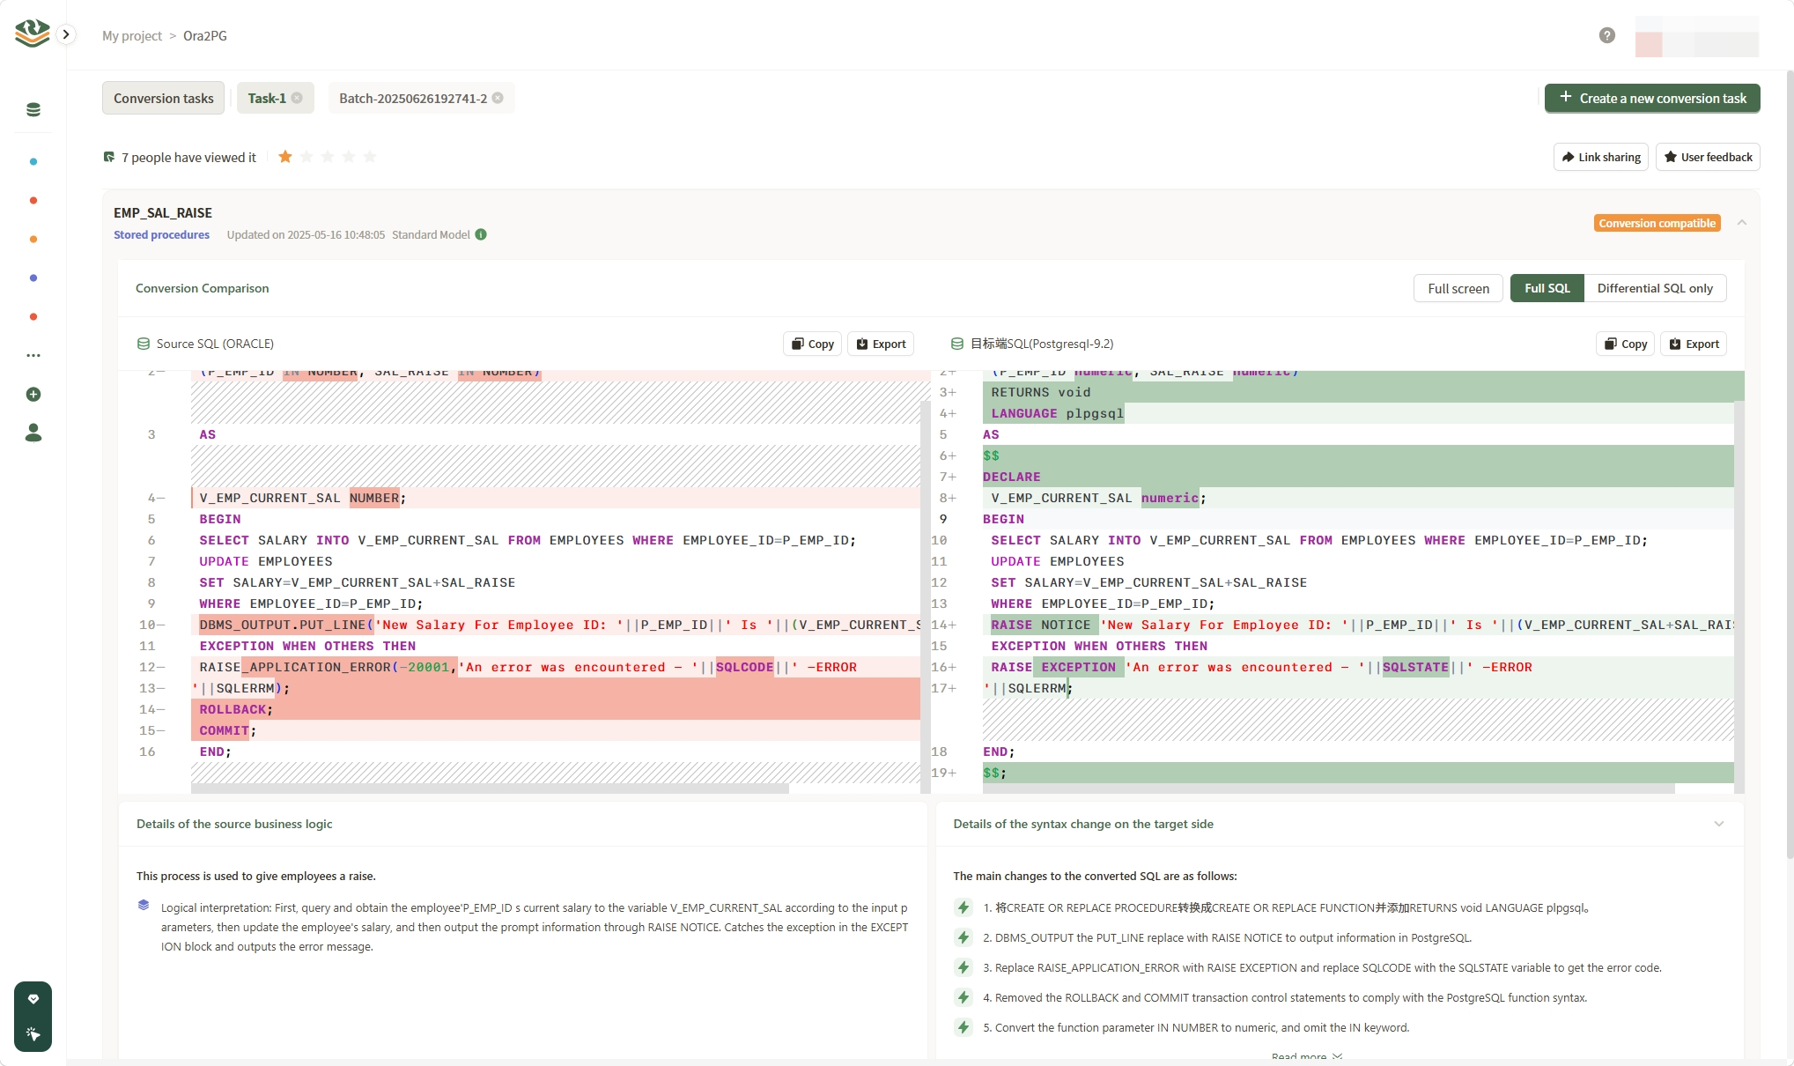1794x1066 pixels.
Task: Rate with the fifth star
Action: 370,157
